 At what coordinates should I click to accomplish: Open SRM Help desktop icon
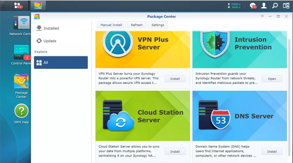[x=21, y=114]
